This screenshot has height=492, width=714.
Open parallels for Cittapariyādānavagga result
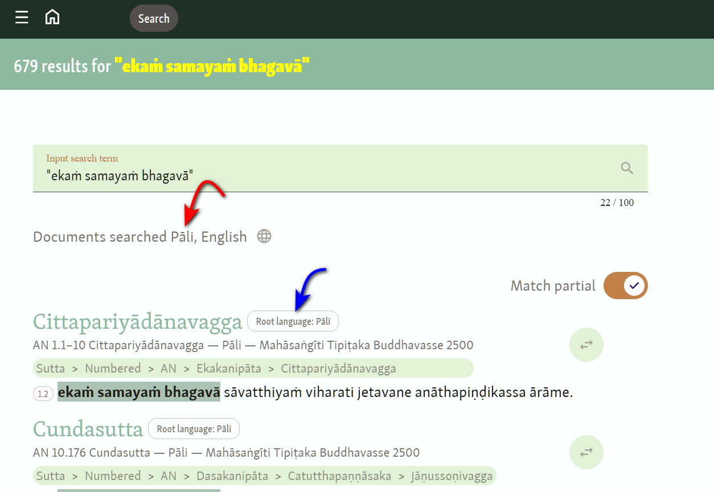(x=586, y=345)
